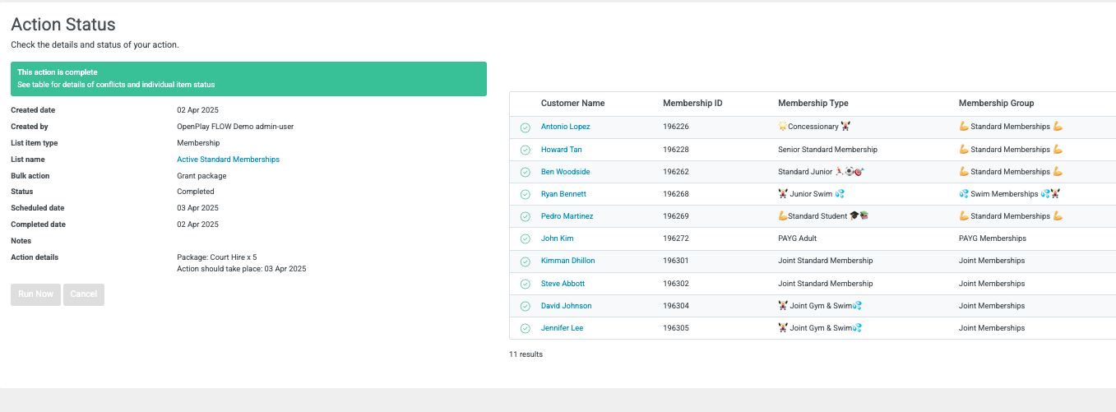Click the PAYG Memberships group cell
The width and height of the screenshot is (1116, 412).
(x=993, y=238)
